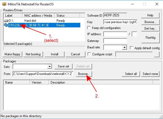Click the IP address input field
163x119 pixels.
pyautogui.click(x=115, y=34)
